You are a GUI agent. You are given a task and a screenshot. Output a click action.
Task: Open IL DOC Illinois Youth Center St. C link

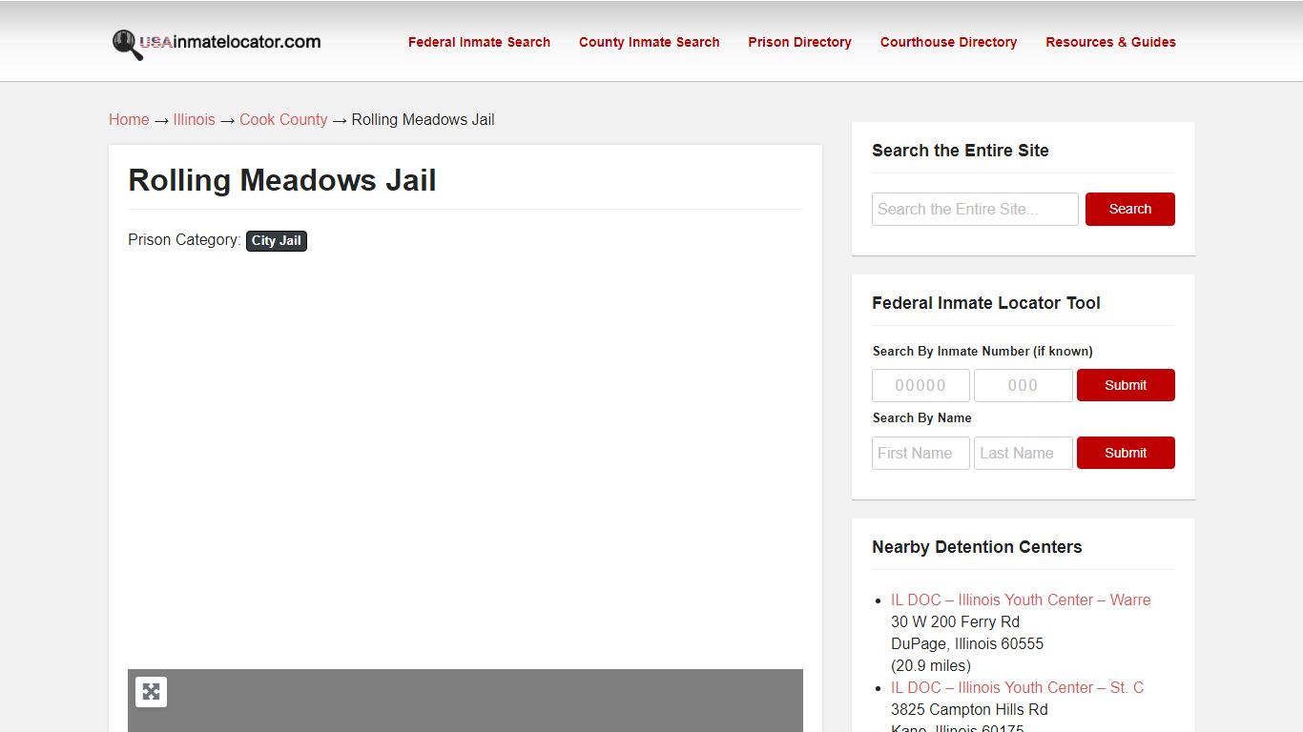pyautogui.click(x=1017, y=687)
